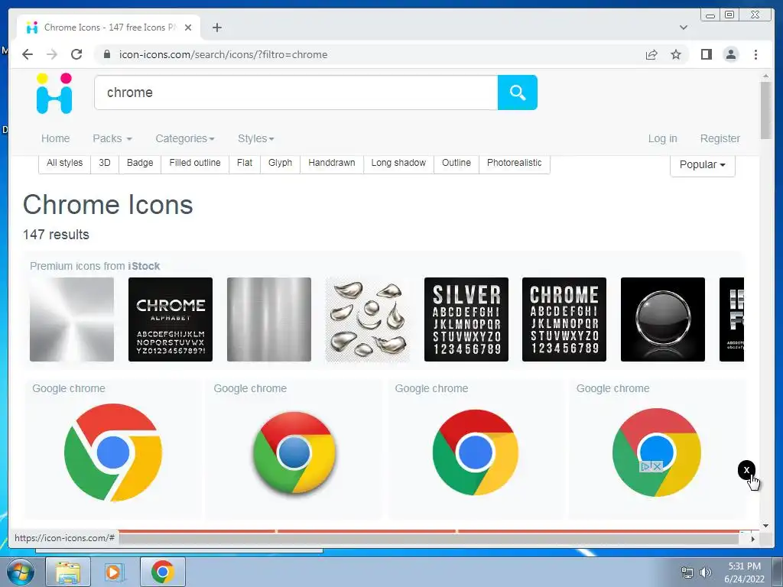Open the taskbar clock showing 5:31 PM

click(x=744, y=572)
